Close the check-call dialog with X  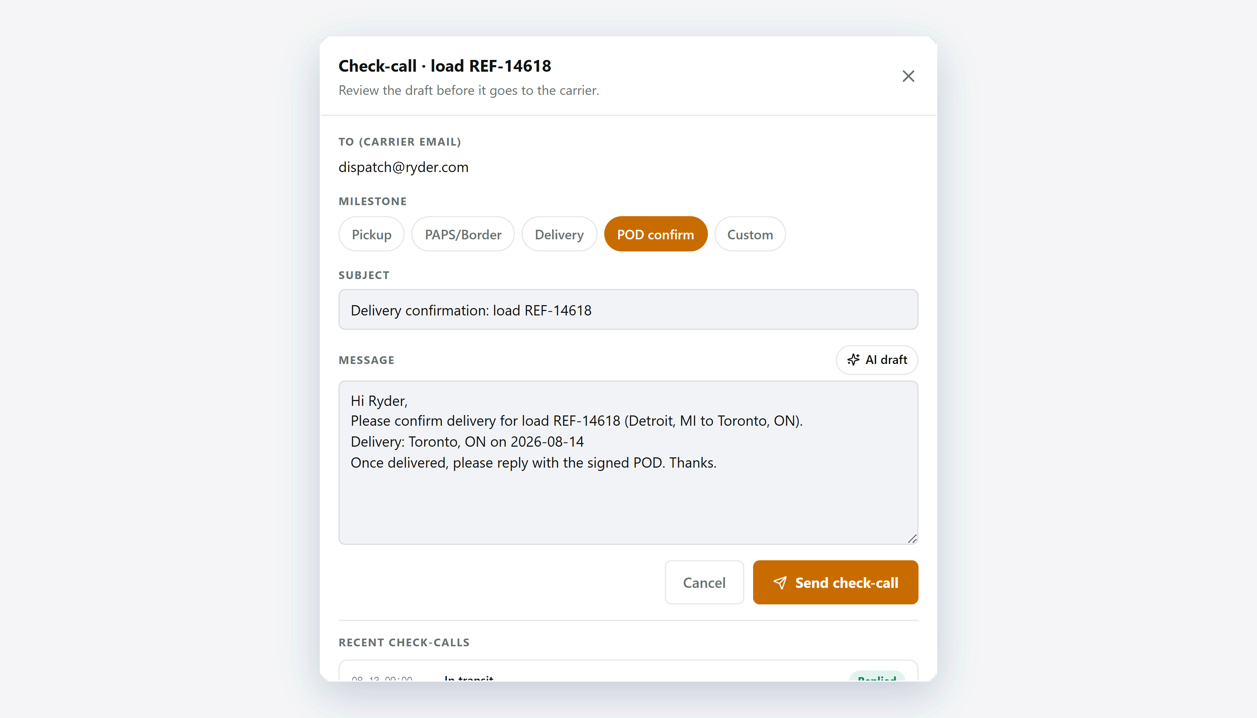(x=908, y=76)
